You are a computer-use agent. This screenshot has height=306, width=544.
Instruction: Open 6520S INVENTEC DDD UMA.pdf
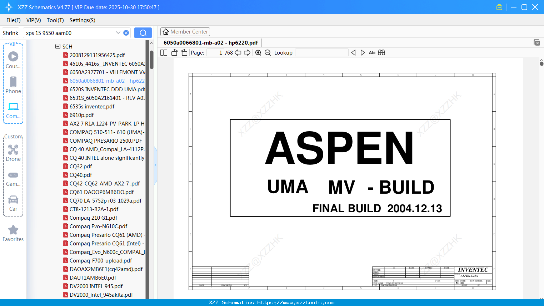107,90
